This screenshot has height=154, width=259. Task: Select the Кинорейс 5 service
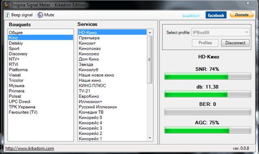tap(113, 118)
